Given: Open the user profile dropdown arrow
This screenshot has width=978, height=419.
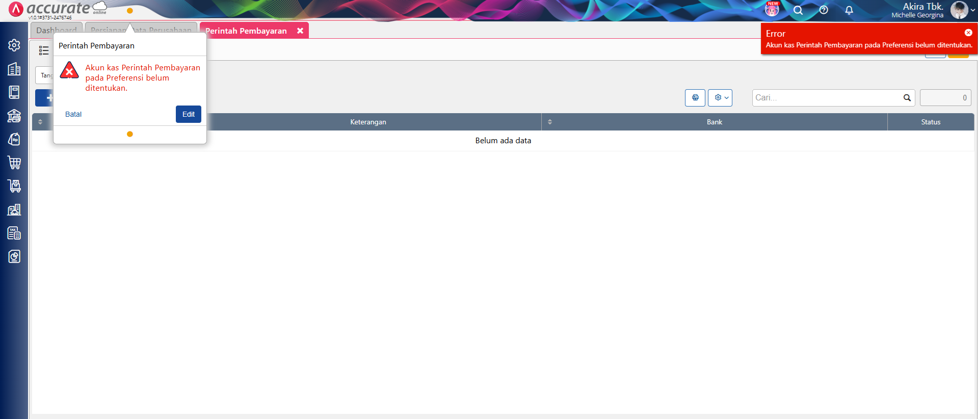Looking at the screenshot, I should coord(972,10).
